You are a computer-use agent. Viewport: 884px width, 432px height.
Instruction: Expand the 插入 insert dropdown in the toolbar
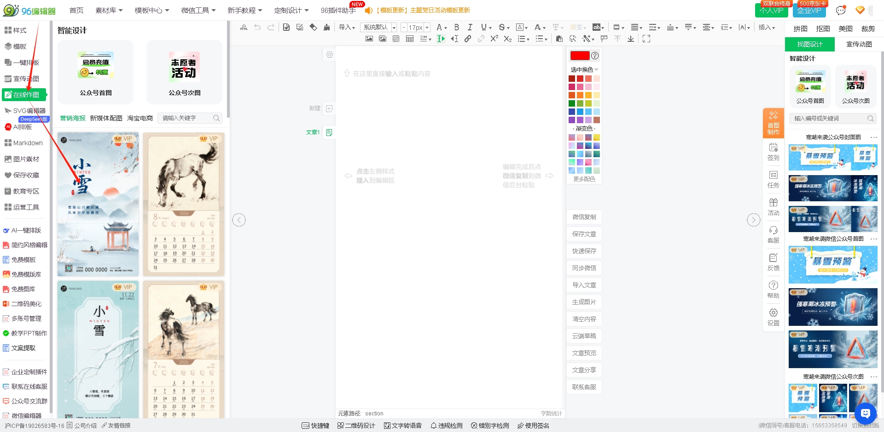click(x=767, y=28)
